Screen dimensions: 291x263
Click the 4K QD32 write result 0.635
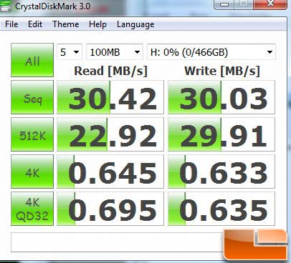221,209
